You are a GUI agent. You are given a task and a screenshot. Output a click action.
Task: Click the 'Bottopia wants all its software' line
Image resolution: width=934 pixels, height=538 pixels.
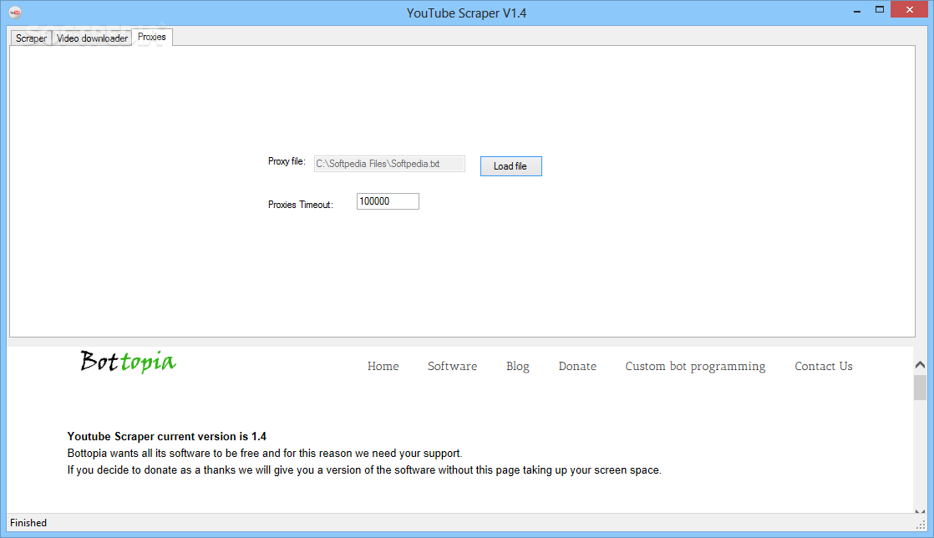tap(265, 453)
